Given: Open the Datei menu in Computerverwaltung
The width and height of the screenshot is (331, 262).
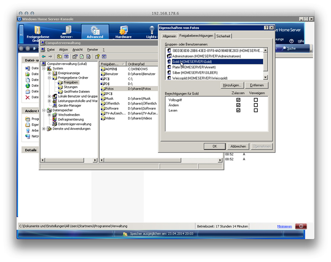Looking at the screenshot, I should [51, 50].
